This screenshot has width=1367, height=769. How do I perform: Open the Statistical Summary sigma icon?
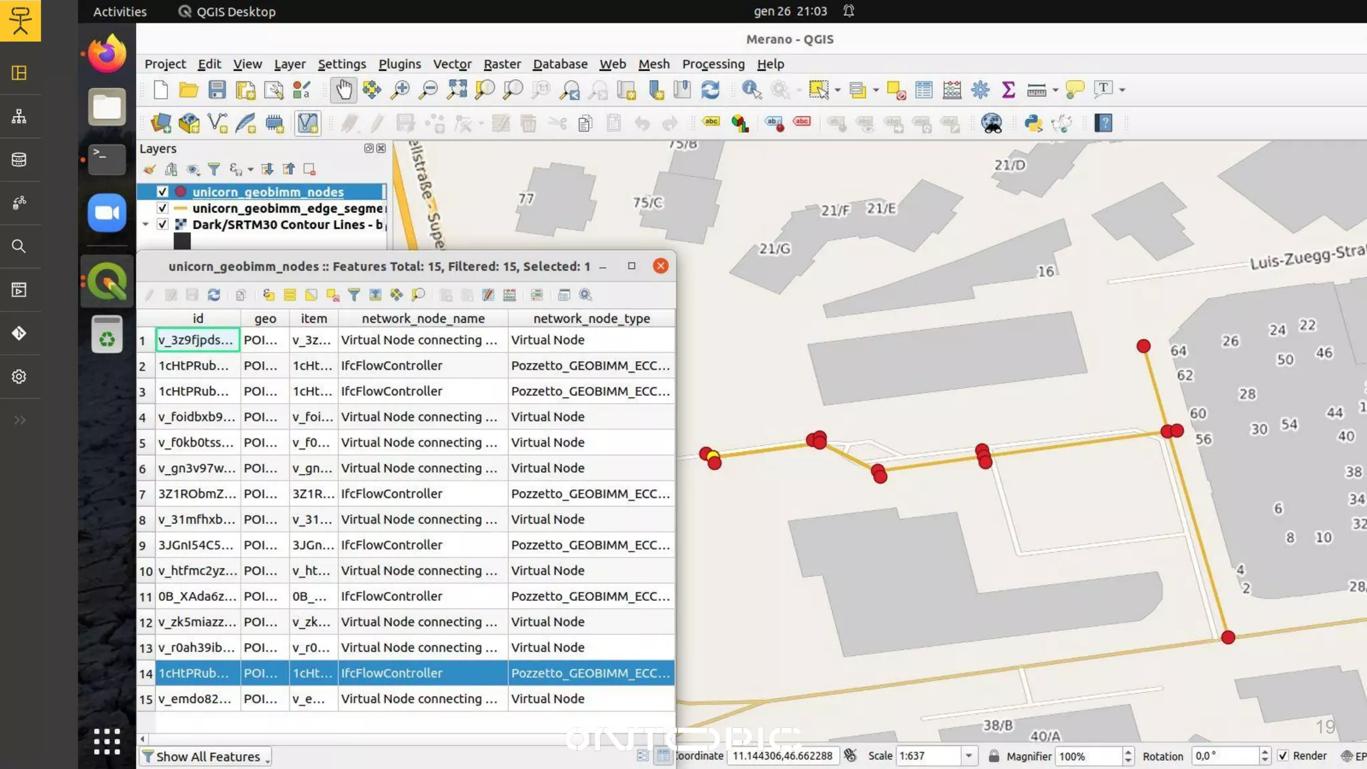tap(1008, 89)
